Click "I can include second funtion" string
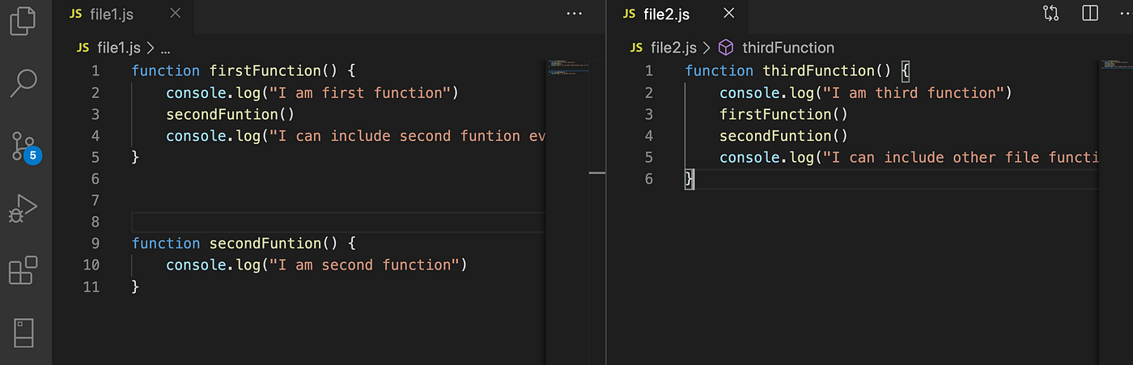1133x365 pixels. [x=408, y=136]
